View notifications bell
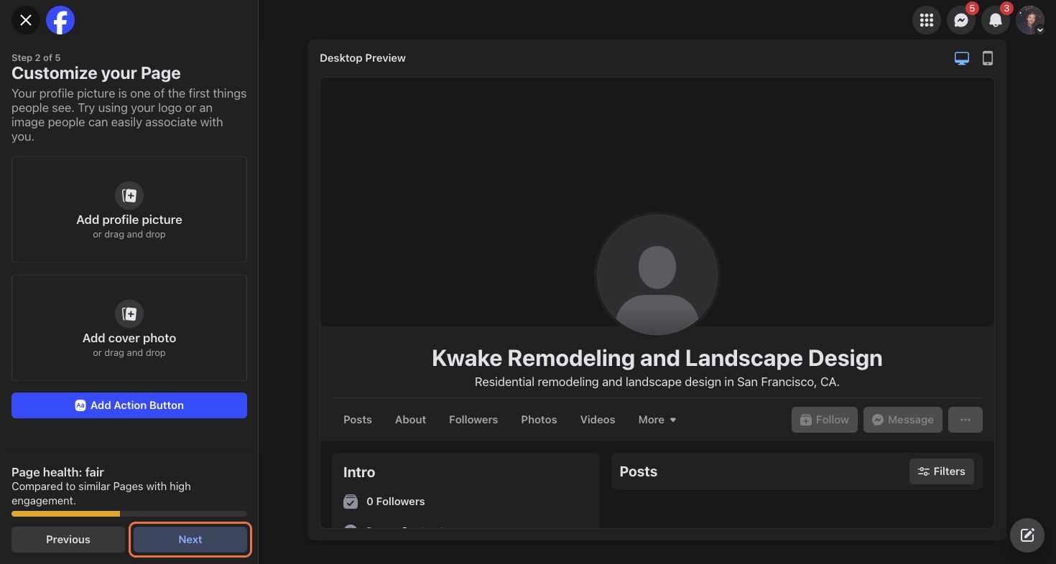Viewport: 1056px width, 564px height. [x=996, y=20]
